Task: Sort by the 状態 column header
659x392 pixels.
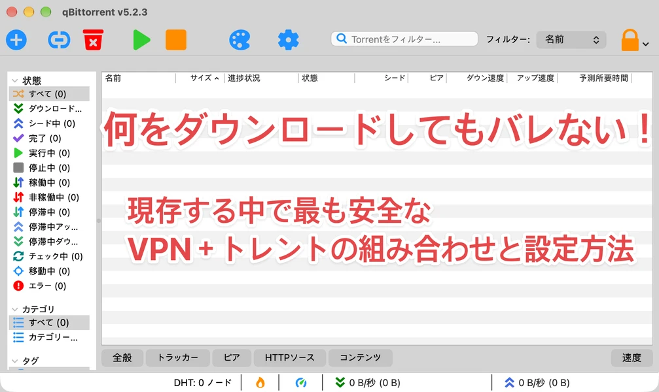Action: (327, 78)
